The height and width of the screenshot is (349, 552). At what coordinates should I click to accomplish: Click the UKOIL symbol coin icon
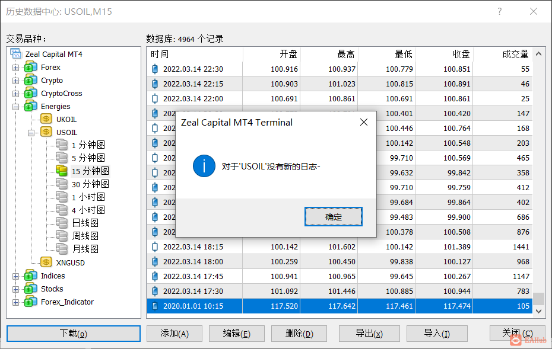[46, 119]
